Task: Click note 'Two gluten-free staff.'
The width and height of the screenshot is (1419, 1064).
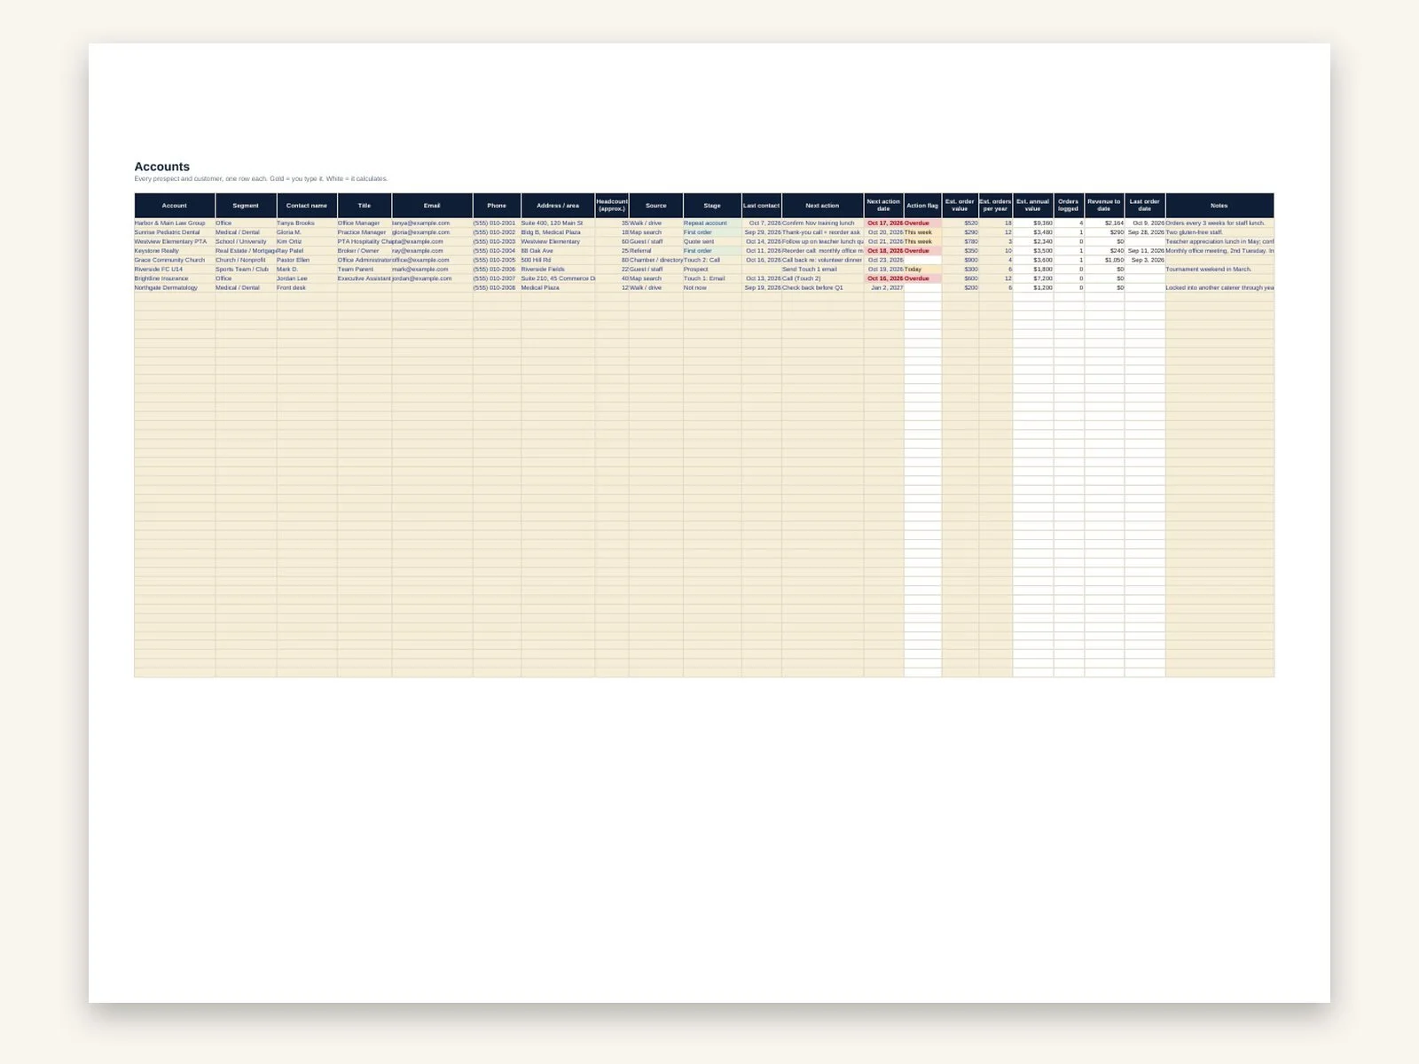Action: pos(1219,232)
